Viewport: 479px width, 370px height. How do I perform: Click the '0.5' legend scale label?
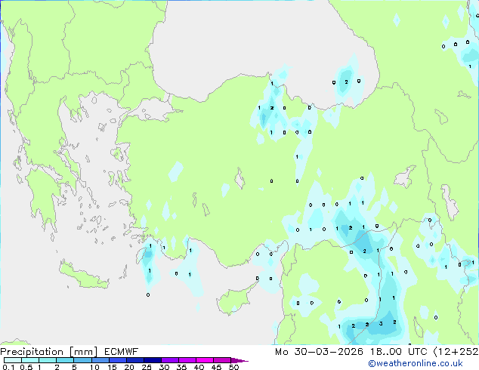pyautogui.click(x=26, y=367)
